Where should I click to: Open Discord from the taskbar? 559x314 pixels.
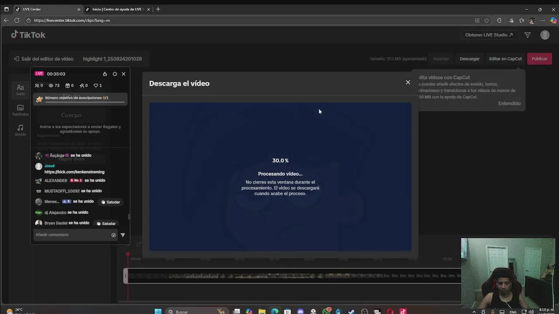(300, 311)
